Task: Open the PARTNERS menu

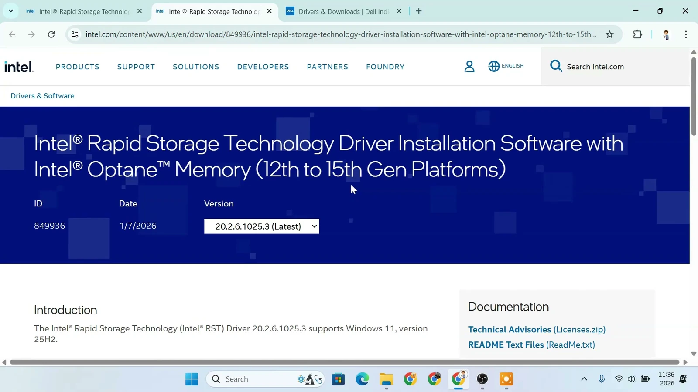Action: pos(328,67)
